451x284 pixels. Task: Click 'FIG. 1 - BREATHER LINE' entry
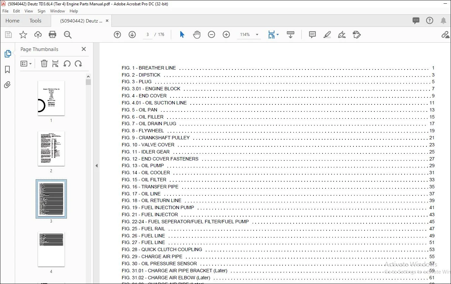point(278,68)
